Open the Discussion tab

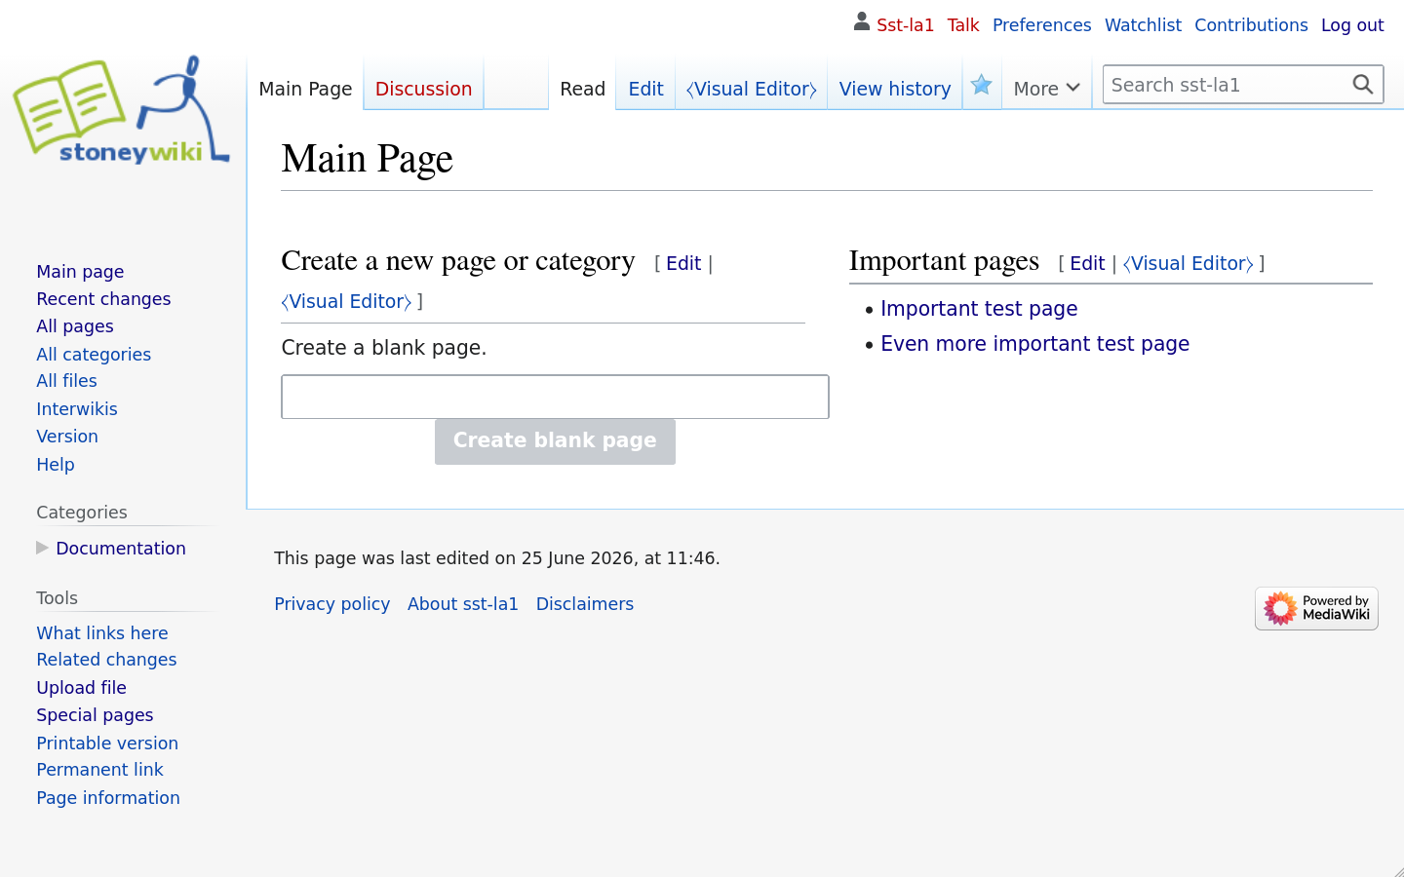[423, 89]
